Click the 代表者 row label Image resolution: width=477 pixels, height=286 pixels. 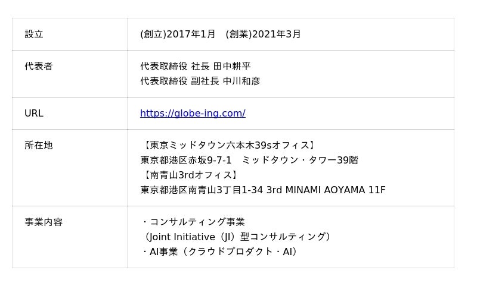39,67
